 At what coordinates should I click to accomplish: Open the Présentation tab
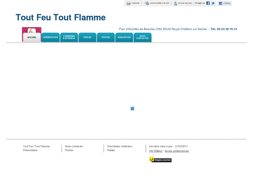click(x=50, y=37)
